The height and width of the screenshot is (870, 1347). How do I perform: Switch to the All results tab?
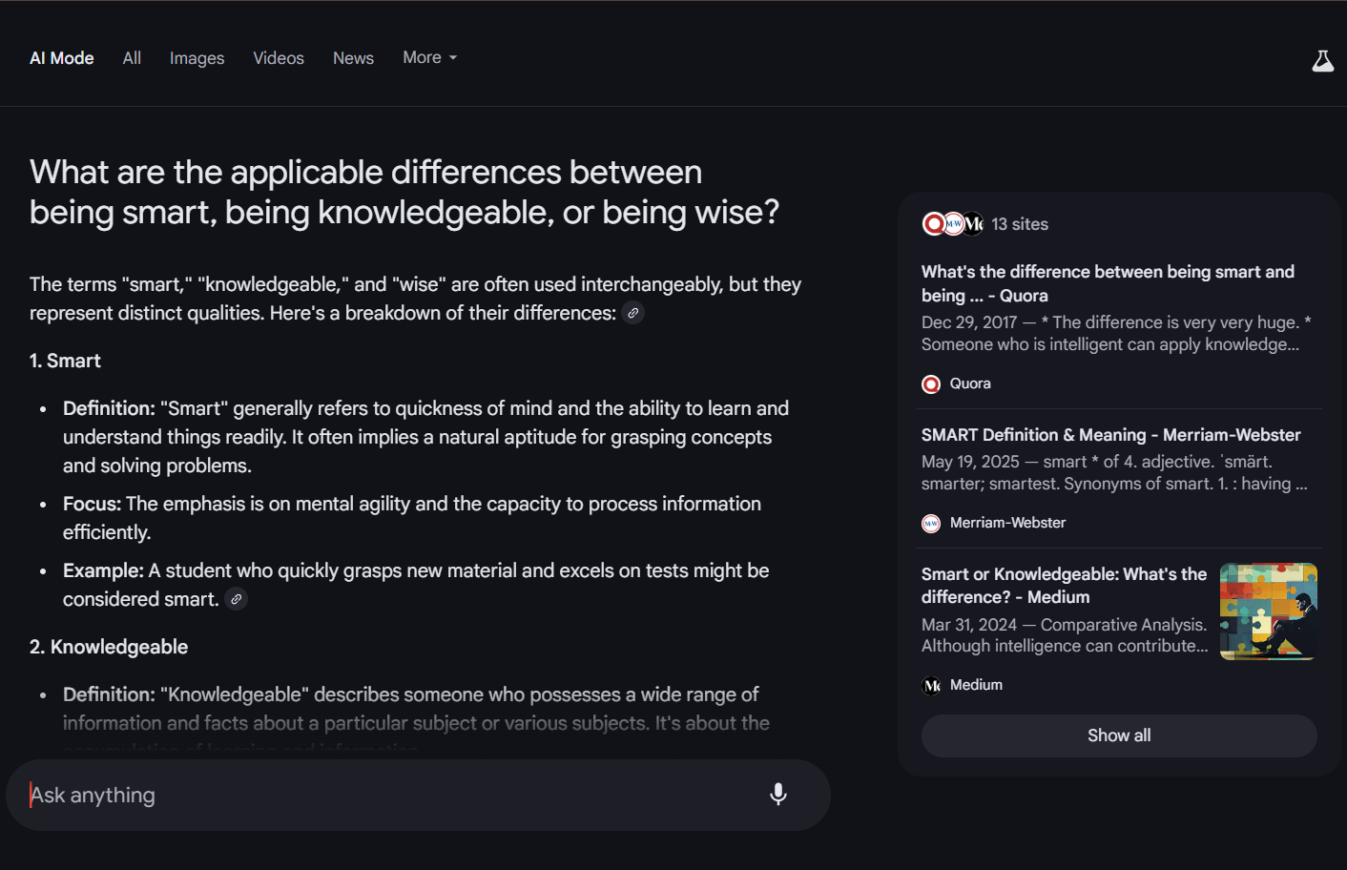[x=132, y=58]
